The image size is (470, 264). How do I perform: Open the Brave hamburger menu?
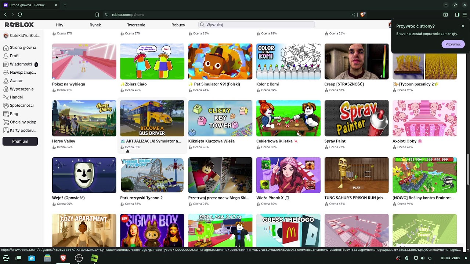pyautogui.click(x=464, y=15)
